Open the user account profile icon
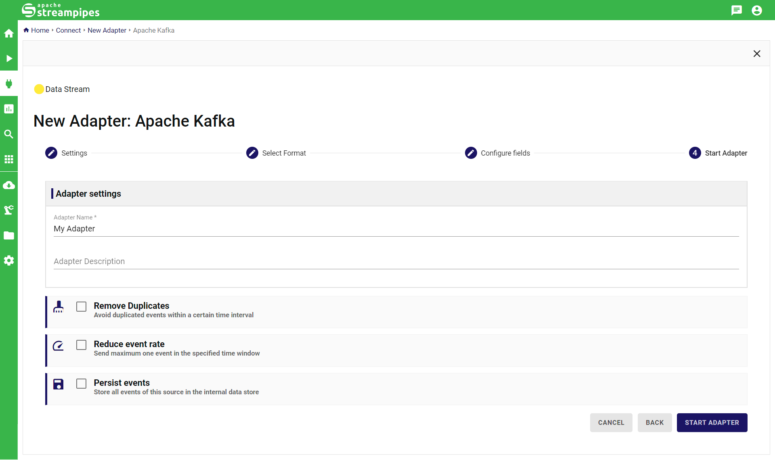Viewport: 775px width, 460px height. (757, 10)
